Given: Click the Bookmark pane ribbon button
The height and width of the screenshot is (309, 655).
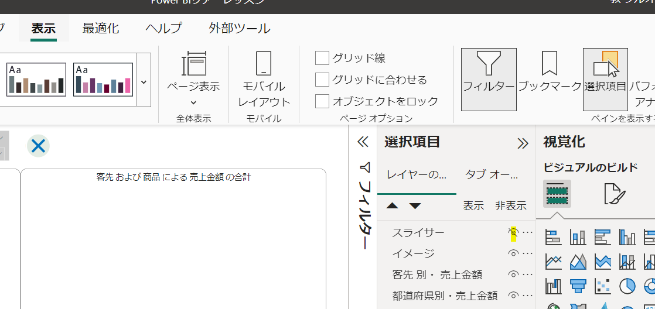Looking at the screenshot, I should [x=550, y=79].
